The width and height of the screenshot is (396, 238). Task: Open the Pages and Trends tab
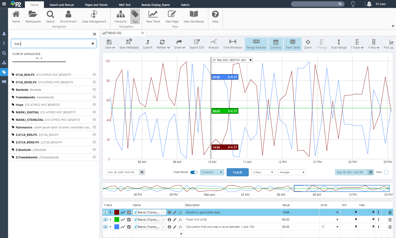pos(96,5)
